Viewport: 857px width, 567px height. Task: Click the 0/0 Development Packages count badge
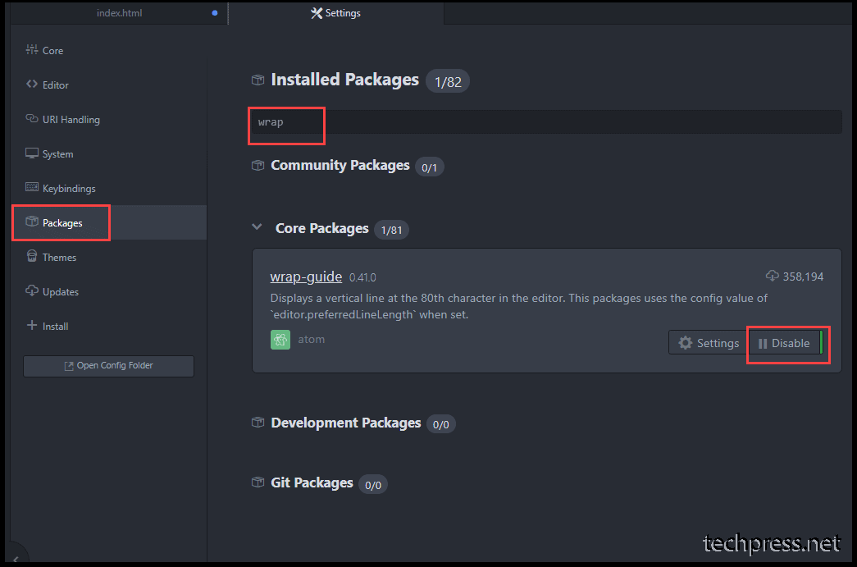(441, 424)
